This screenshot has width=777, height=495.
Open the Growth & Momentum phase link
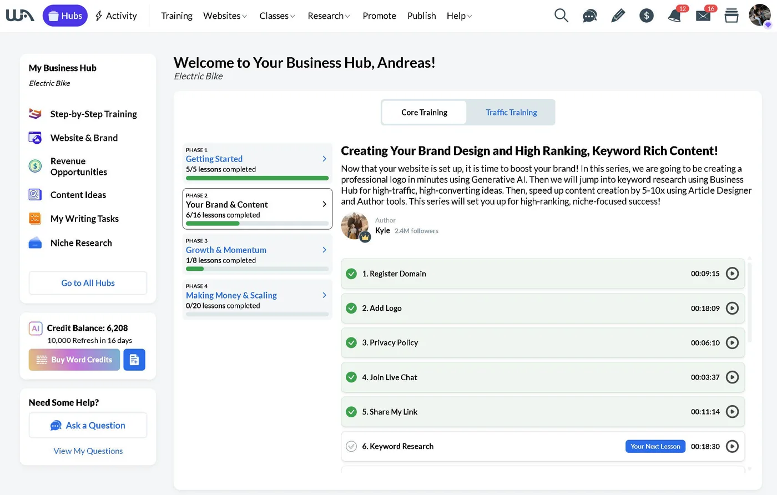click(x=226, y=250)
